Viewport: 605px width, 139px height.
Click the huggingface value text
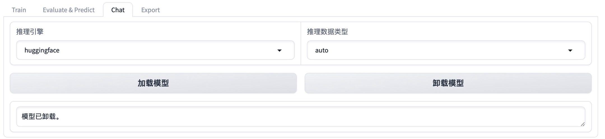pos(42,50)
